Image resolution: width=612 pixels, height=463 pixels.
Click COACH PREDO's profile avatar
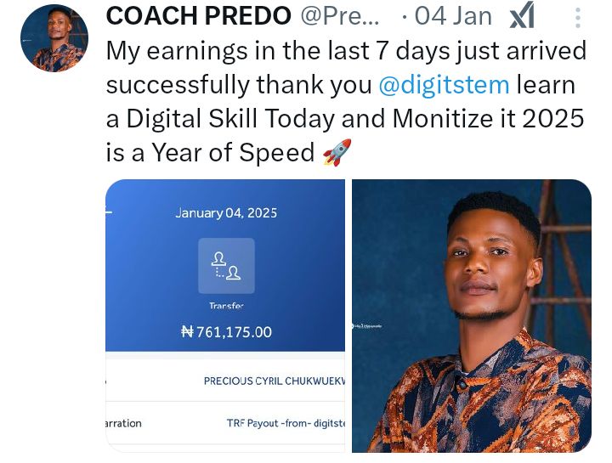pyautogui.click(x=54, y=38)
